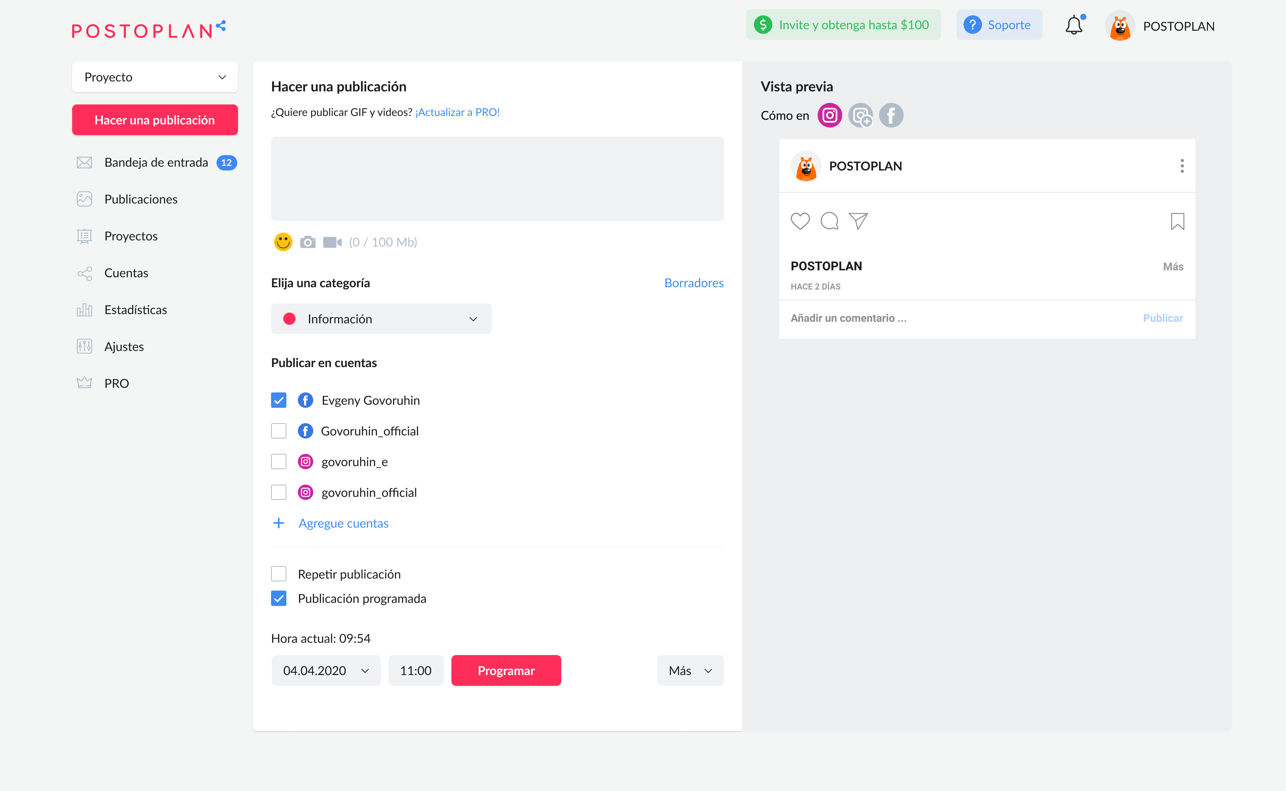Click the video camera upload icon

332,242
